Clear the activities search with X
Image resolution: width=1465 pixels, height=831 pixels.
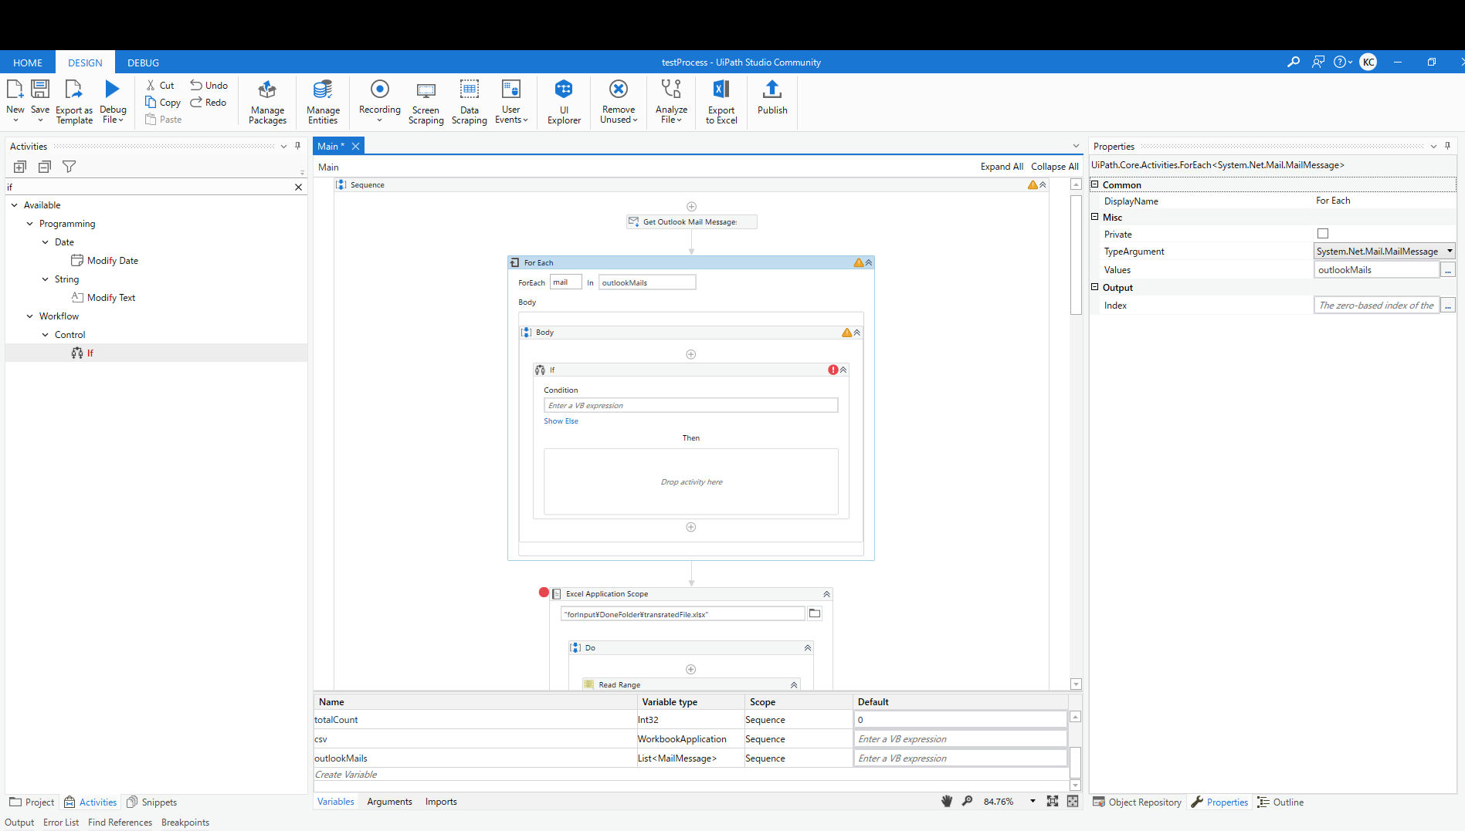pos(298,187)
